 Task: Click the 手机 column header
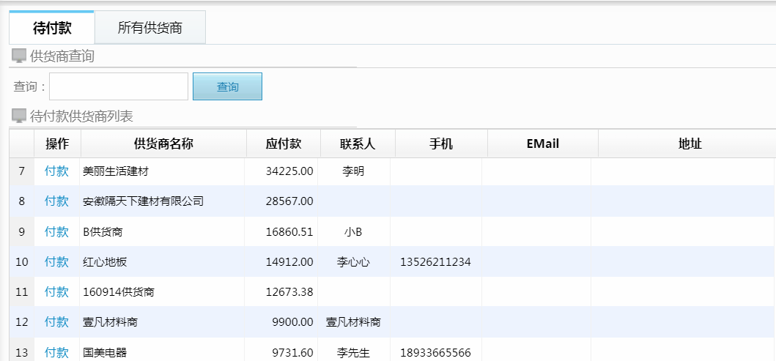441,144
